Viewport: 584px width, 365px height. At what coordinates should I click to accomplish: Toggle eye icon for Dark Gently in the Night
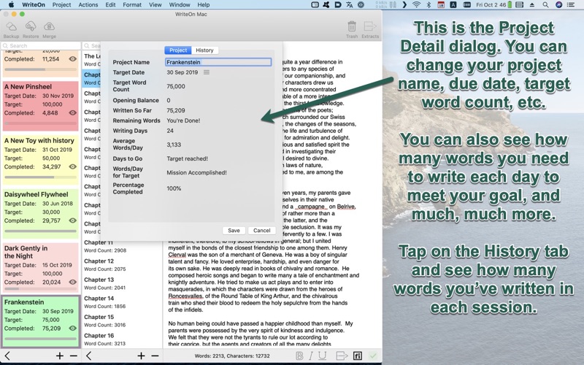[x=72, y=282]
